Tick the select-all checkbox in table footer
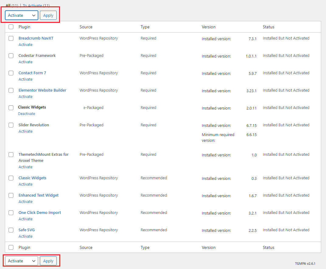 11,247
